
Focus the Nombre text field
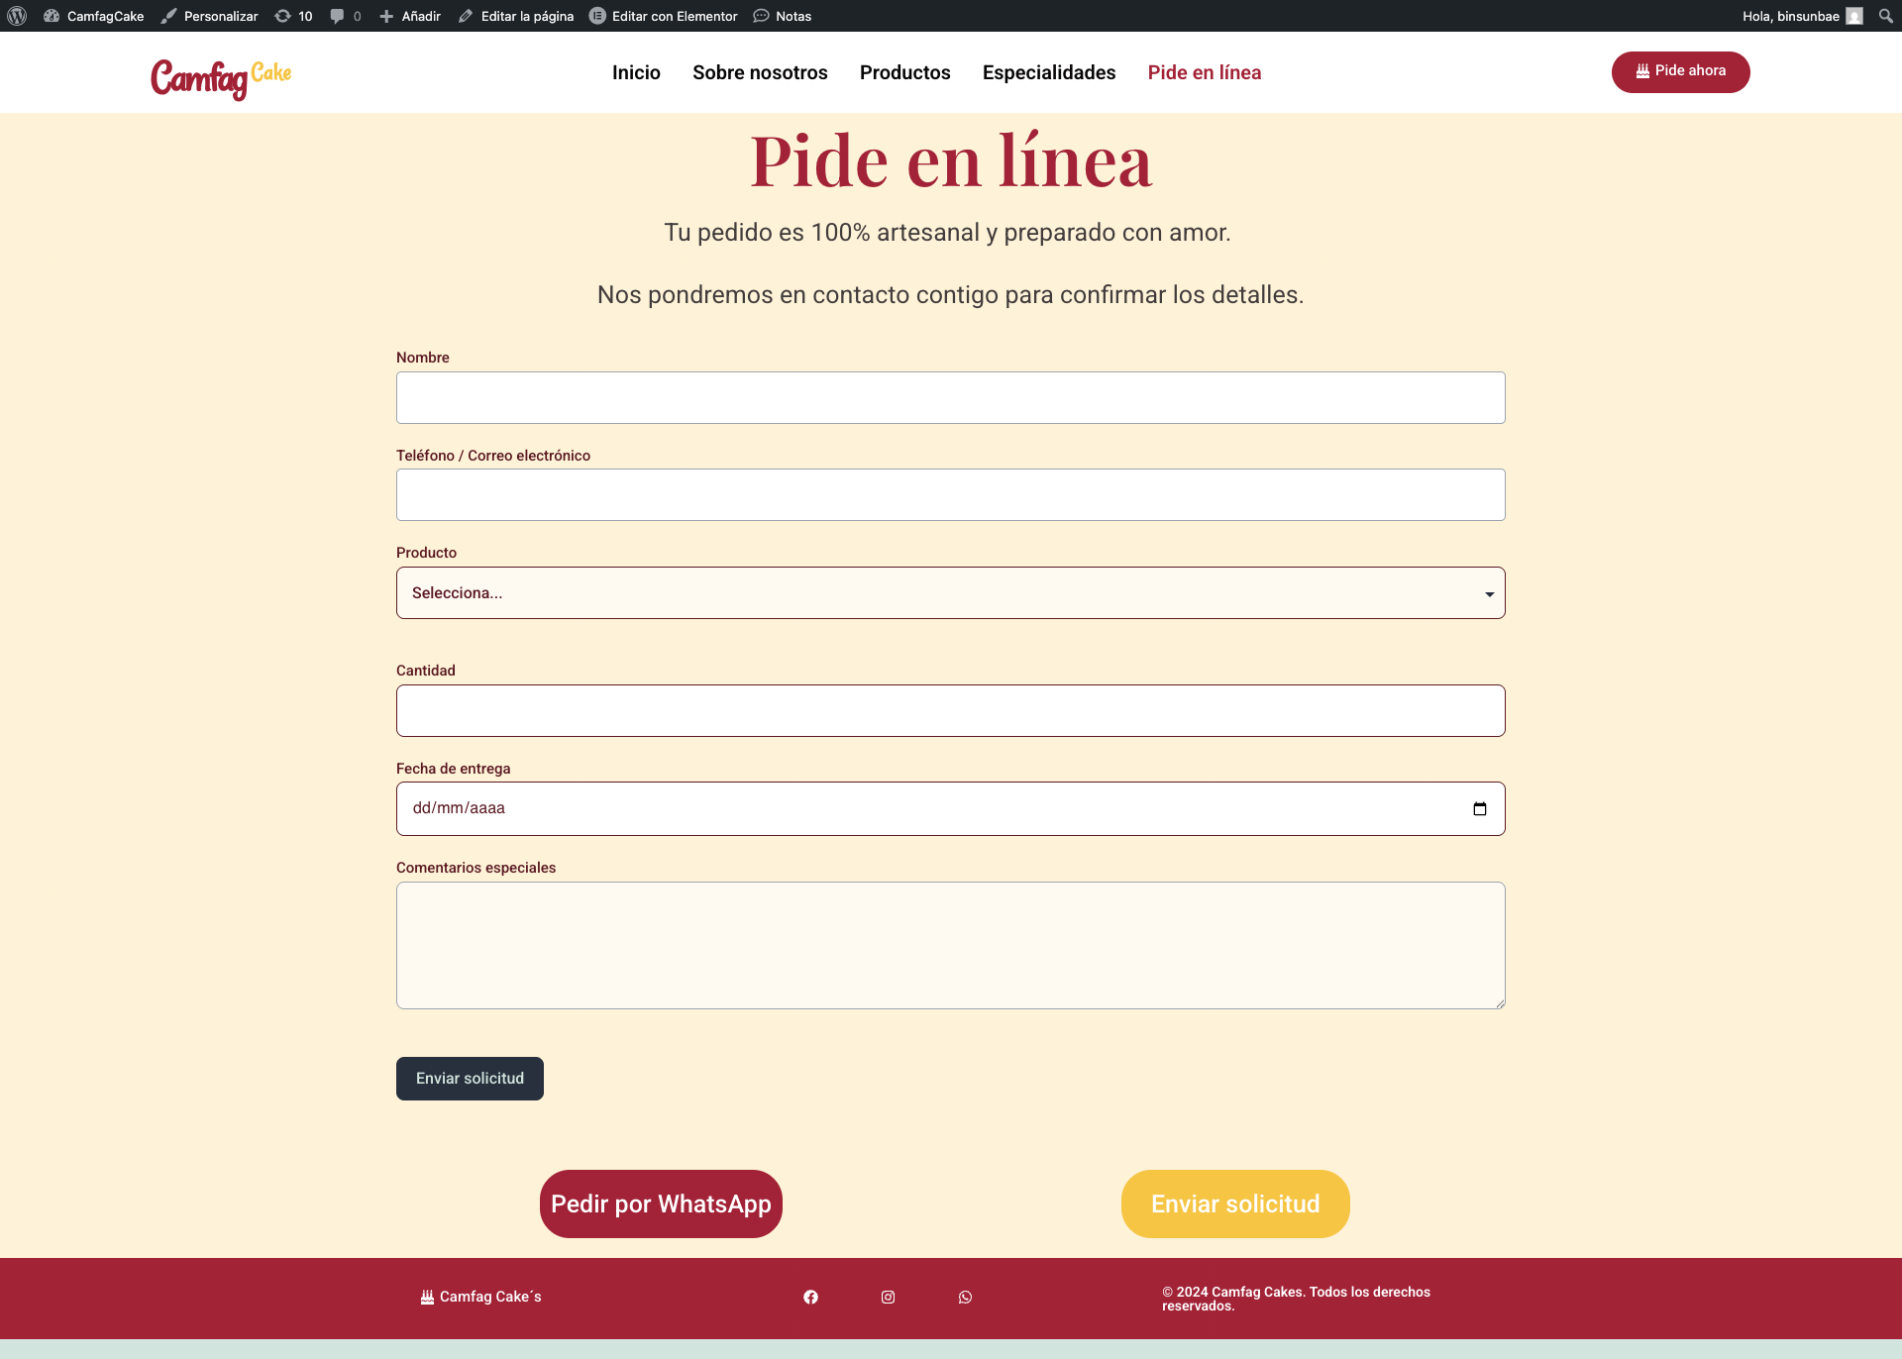(x=950, y=398)
